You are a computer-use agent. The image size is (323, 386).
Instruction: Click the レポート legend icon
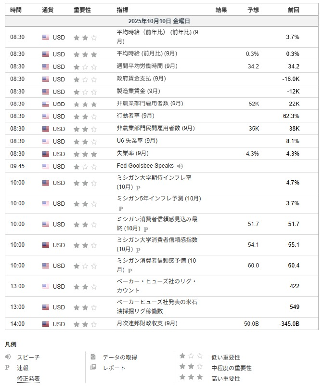[x=93, y=368]
